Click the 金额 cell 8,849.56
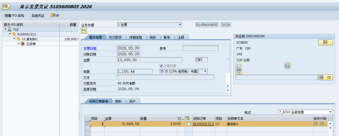339x136 pixels. (x=122, y=124)
